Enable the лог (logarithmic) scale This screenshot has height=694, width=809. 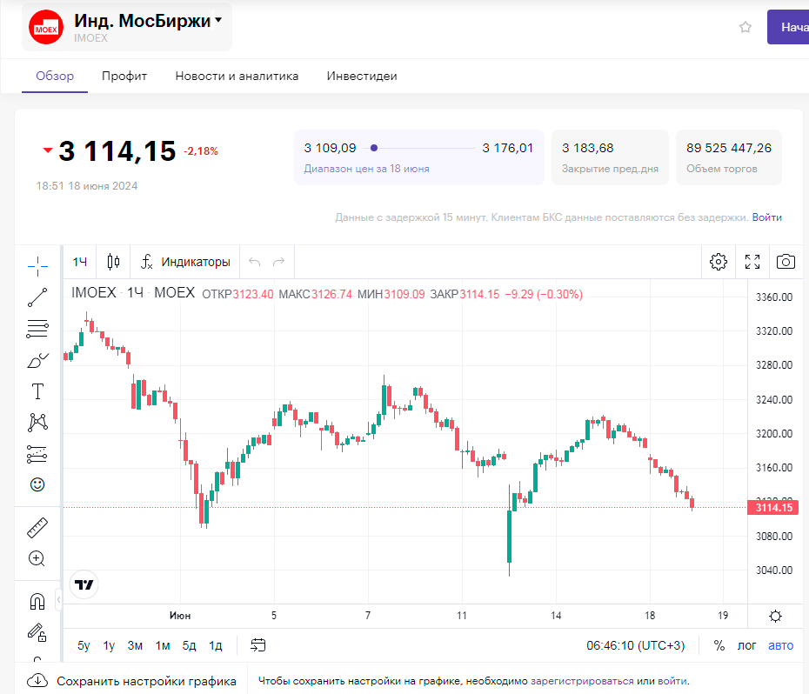746,645
